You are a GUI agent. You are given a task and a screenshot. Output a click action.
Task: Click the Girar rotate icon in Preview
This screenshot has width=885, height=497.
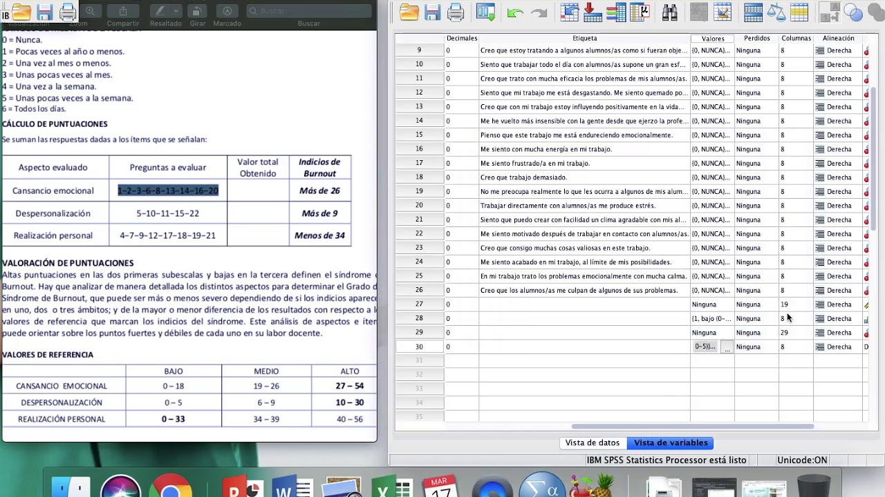[x=197, y=10]
